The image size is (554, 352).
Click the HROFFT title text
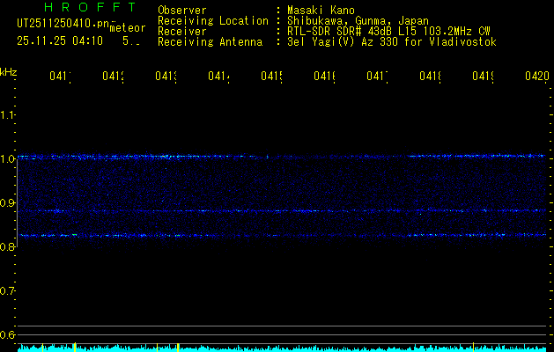coord(91,7)
